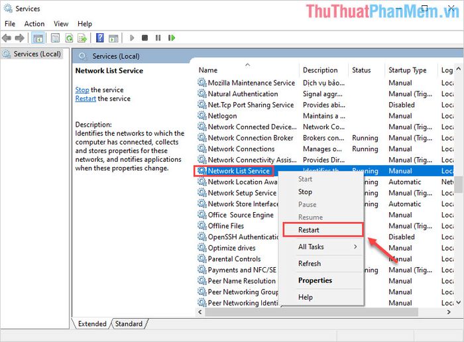The width and height of the screenshot is (464, 342).
Task: Click the Restart the service link
Action: (x=86, y=99)
